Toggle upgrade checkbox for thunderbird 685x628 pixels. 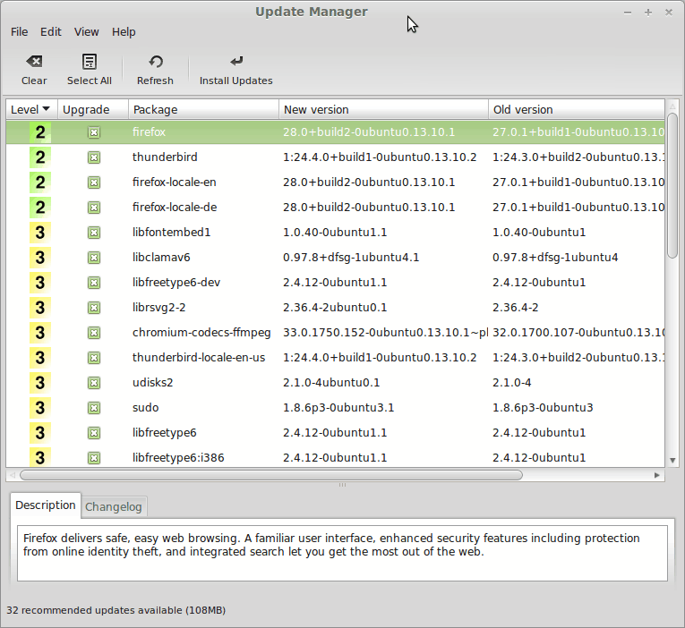point(94,157)
